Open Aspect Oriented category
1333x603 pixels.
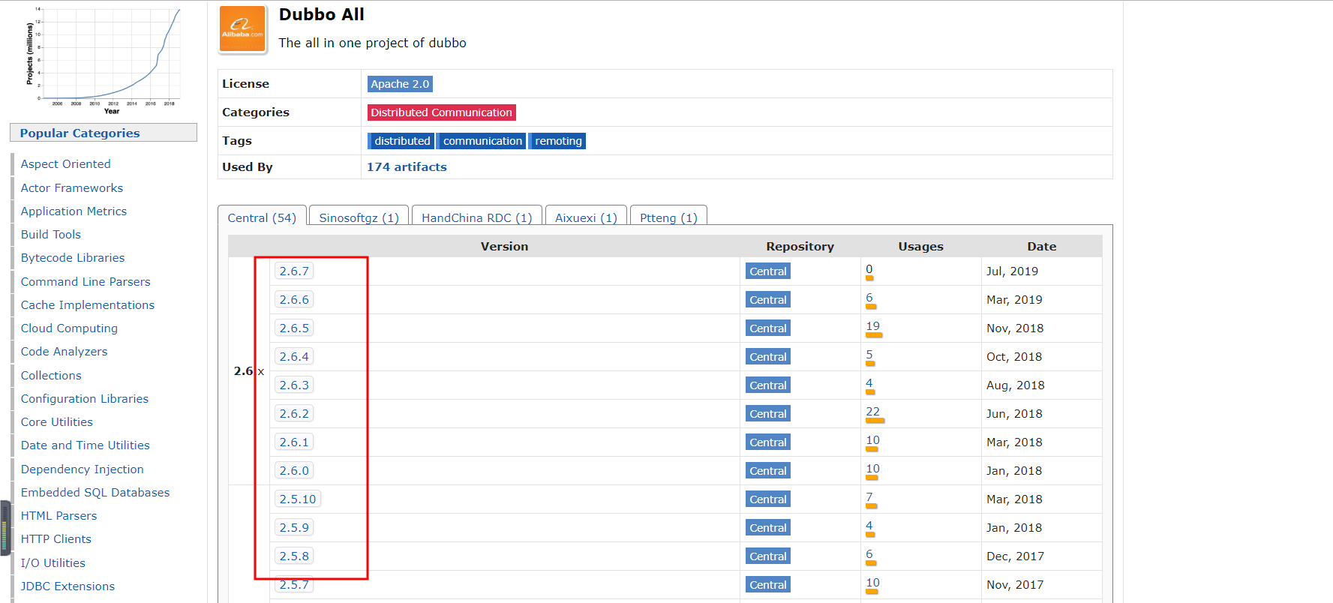point(65,164)
